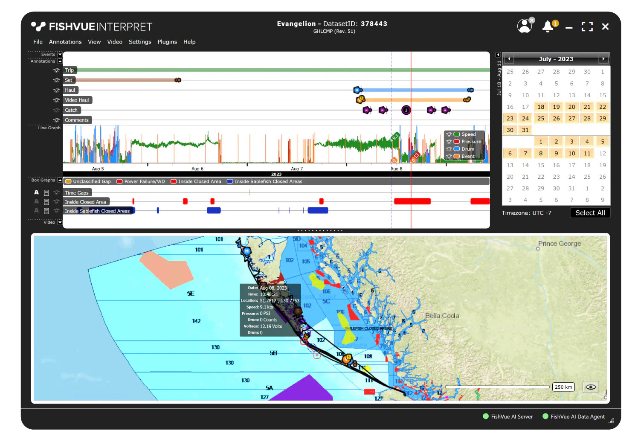Go to next month in calendar
This screenshot has width=638, height=448.
(x=603, y=59)
